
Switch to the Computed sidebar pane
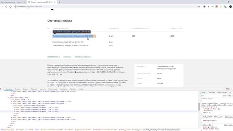(211, 92)
